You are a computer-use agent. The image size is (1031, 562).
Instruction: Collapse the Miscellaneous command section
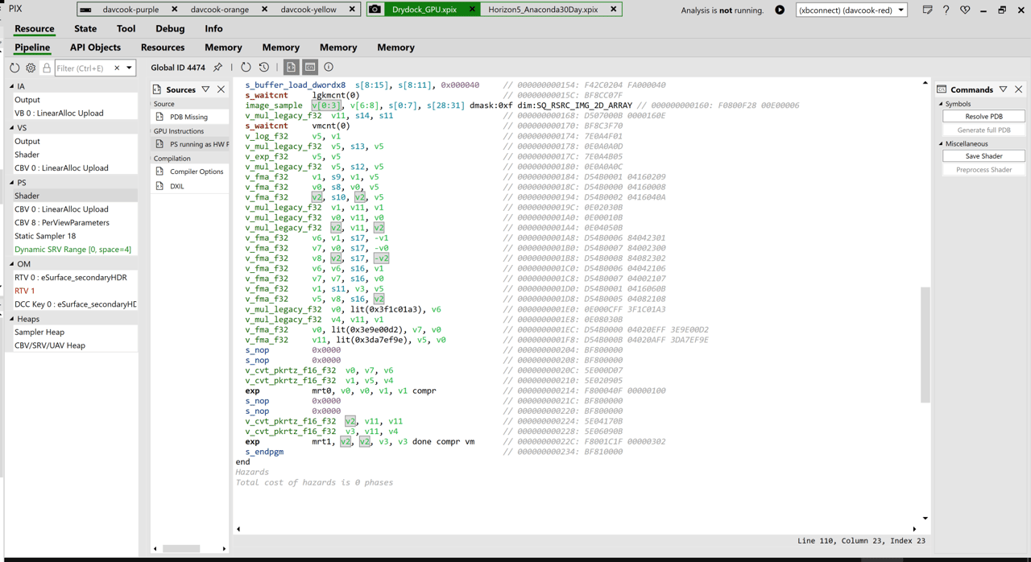pos(941,143)
